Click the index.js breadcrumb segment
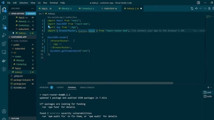Image resolution: width=214 pixels, height=120 pixels. pos(51,14)
